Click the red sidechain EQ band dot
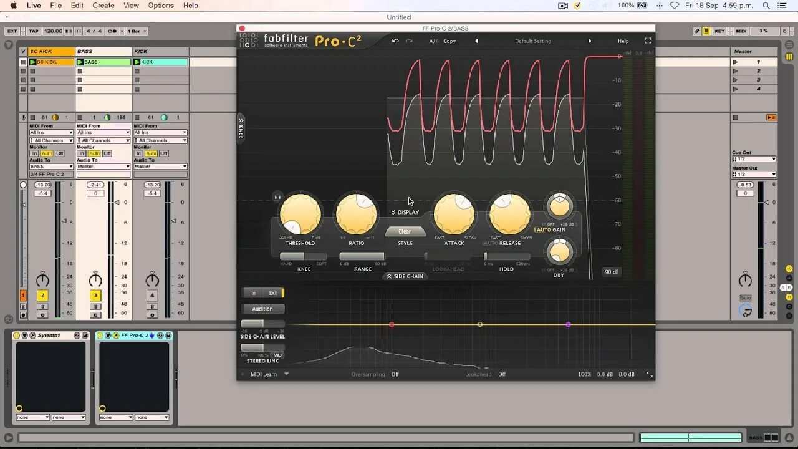The width and height of the screenshot is (798, 449). click(x=392, y=325)
